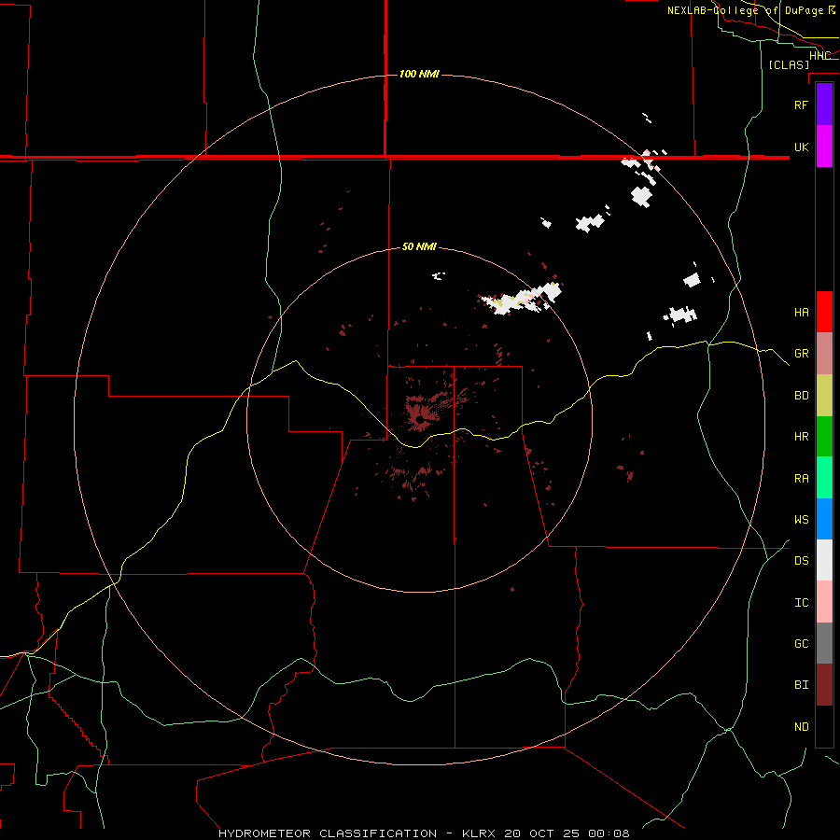Viewport: 840px width, 840px height.
Task: Pick the dark green HR legend swatch
Action: (x=824, y=437)
